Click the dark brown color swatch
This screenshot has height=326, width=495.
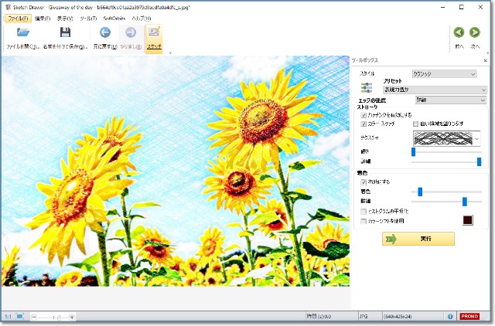467,221
